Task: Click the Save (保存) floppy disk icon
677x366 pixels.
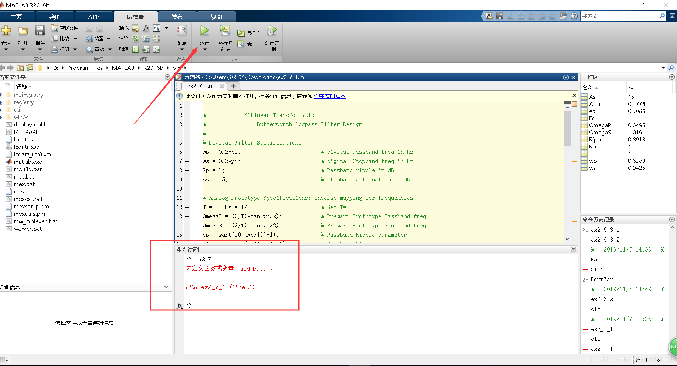Action: click(40, 31)
